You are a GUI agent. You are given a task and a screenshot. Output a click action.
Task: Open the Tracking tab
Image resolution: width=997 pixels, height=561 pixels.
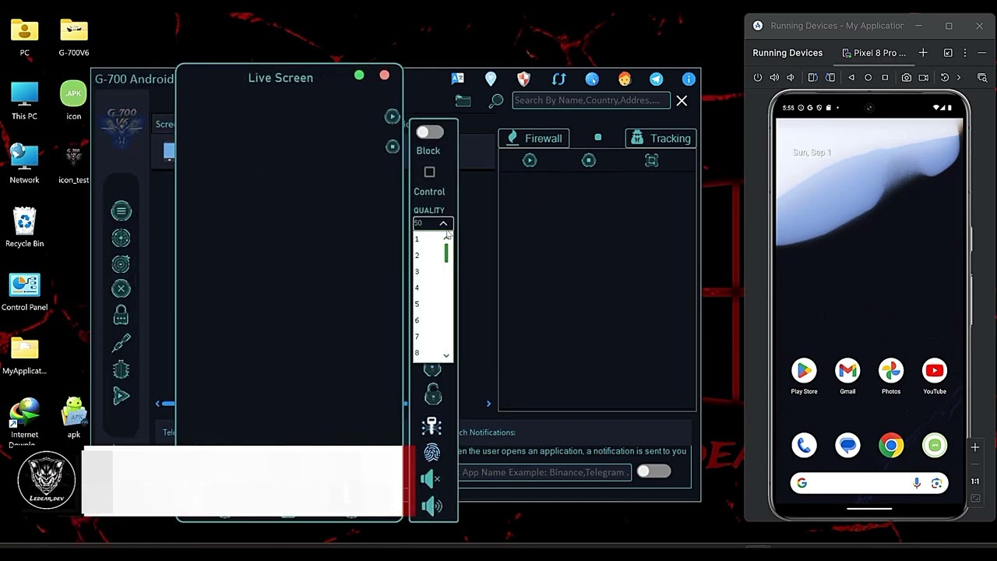(x=661, y=139)
